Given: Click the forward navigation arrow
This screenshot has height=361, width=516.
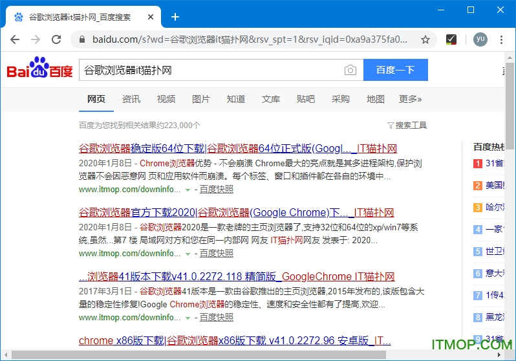Looking at the screenshot, I should tap(35, 39).
